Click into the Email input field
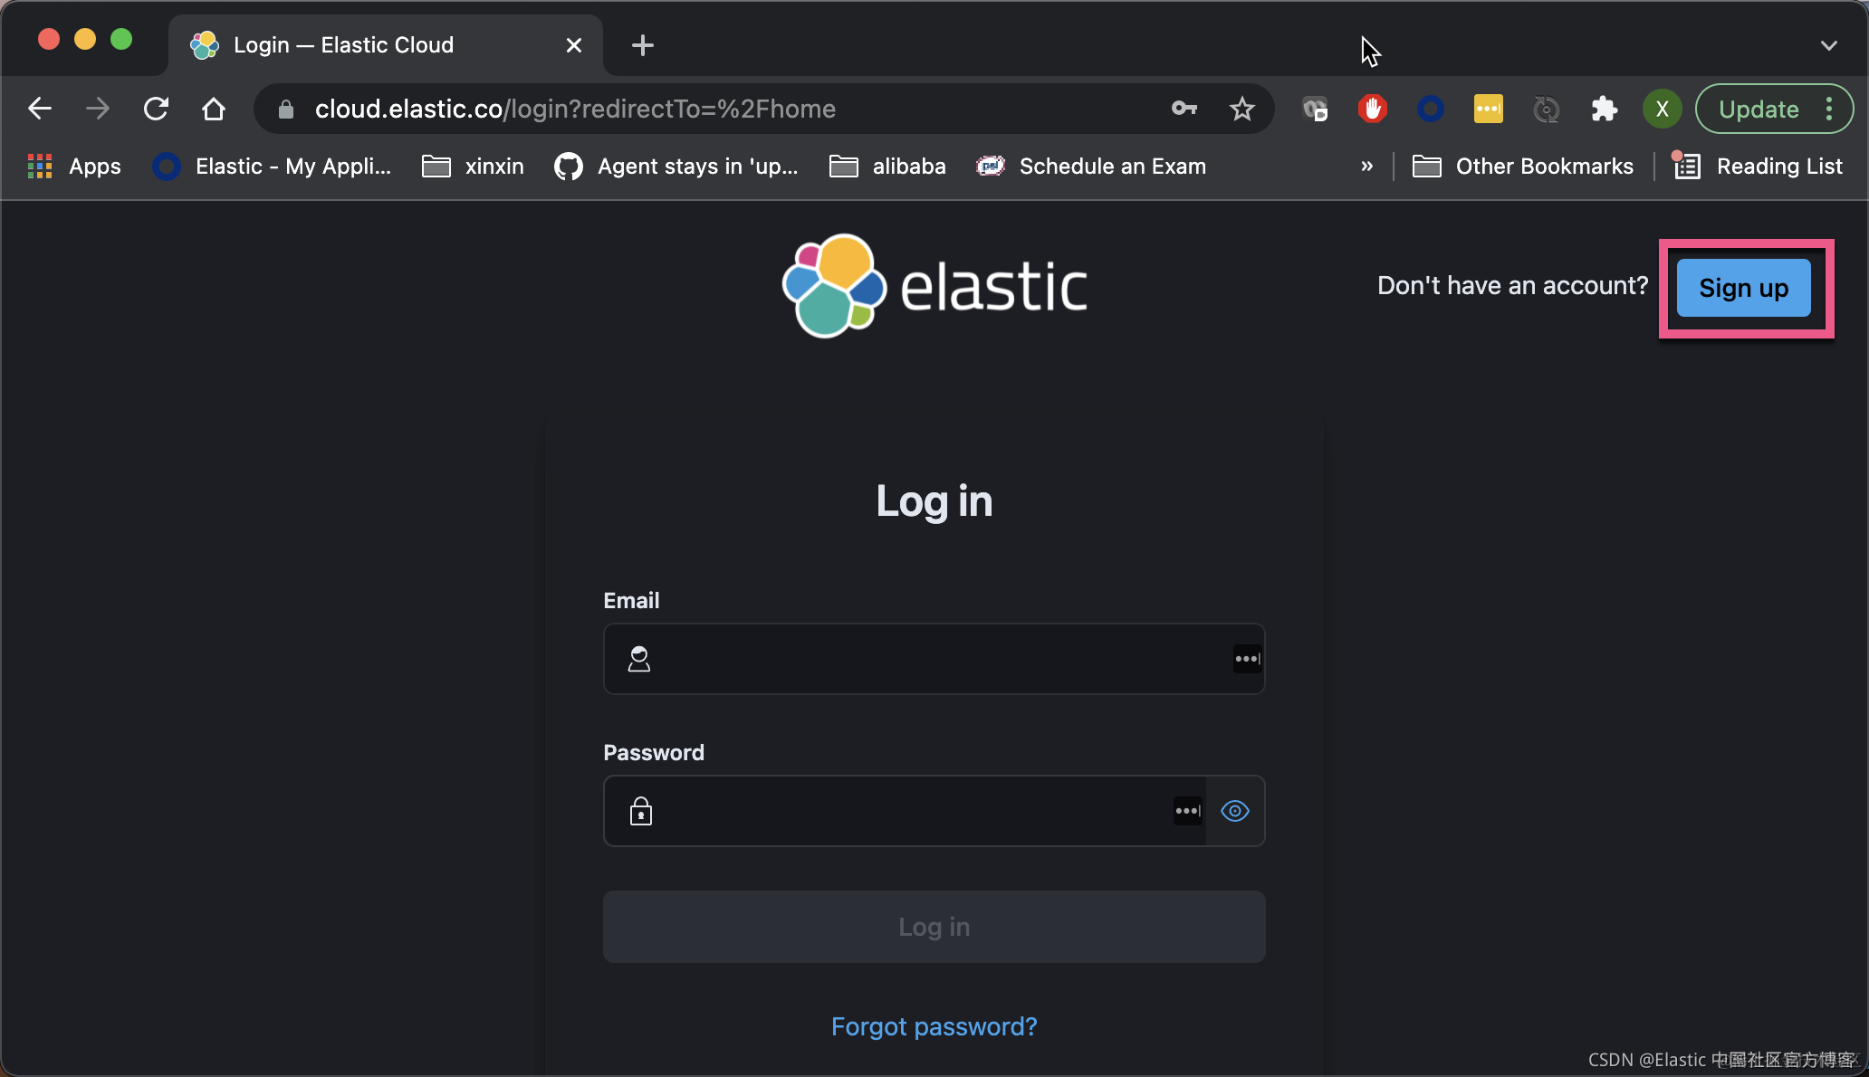The width and height of the screenshot is (1869, 1077). point(933,659)
